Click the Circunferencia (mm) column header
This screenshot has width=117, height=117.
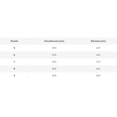(54, 41)
